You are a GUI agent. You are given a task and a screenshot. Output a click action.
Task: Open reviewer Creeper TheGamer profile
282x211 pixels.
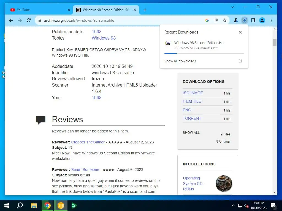point(88,142)
